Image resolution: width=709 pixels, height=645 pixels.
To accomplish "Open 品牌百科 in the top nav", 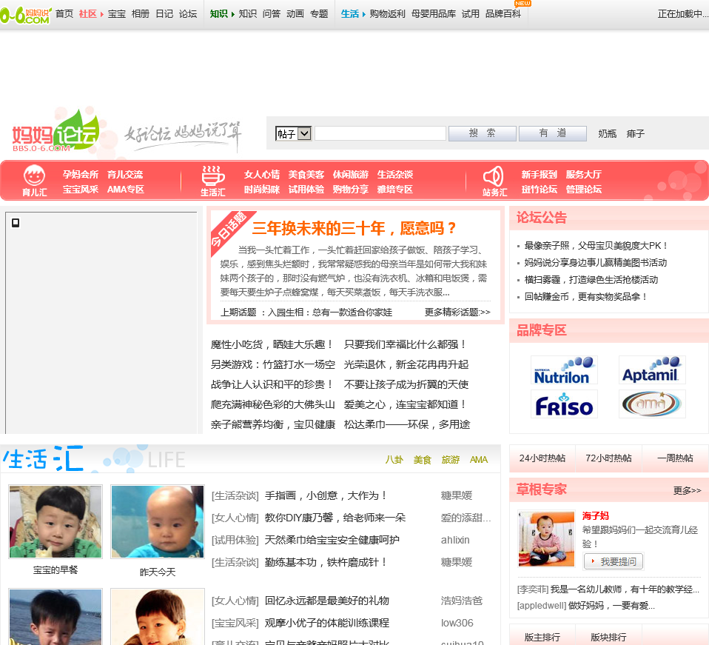I will (x=503, y=14).
